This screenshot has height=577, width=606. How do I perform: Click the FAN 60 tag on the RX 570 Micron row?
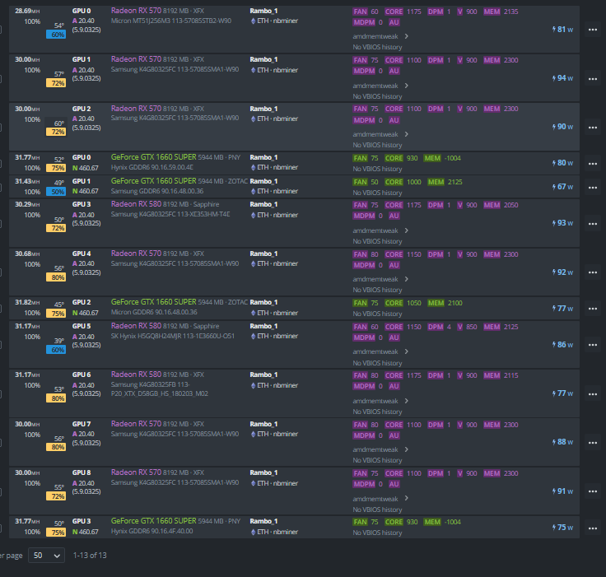[x=366, y=12]
